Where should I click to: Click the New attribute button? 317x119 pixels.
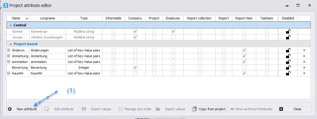tap(24, 109)
